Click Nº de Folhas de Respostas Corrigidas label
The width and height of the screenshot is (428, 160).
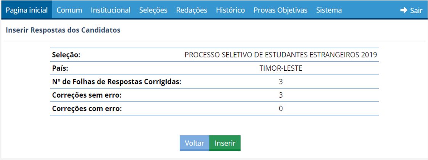[116, 82]
